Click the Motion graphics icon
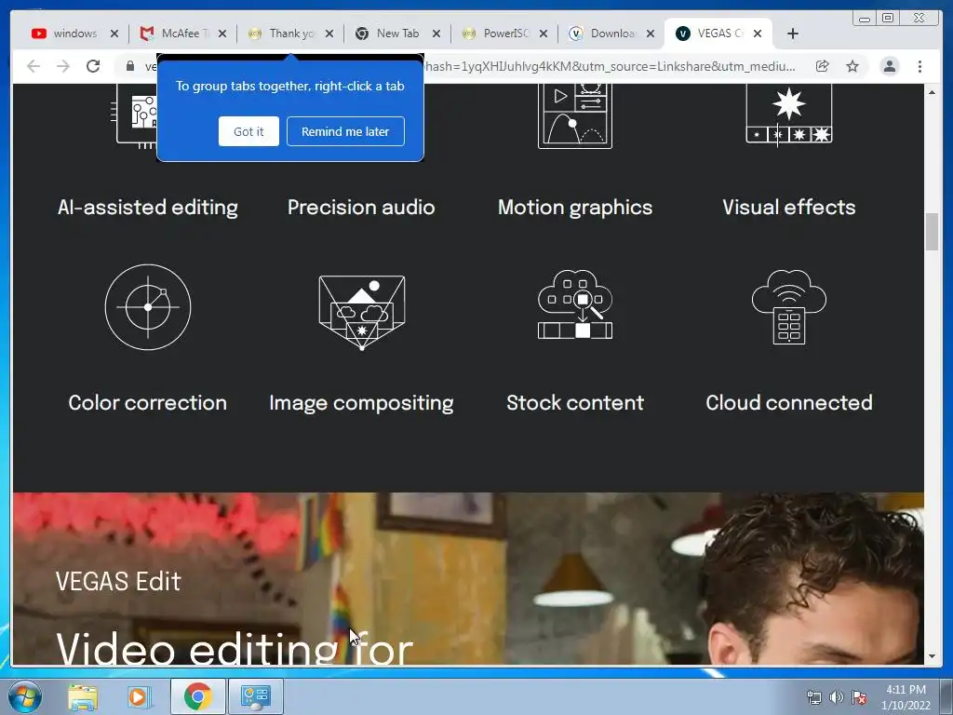Screen dimensions: 953x715 [x=575, y=116]
